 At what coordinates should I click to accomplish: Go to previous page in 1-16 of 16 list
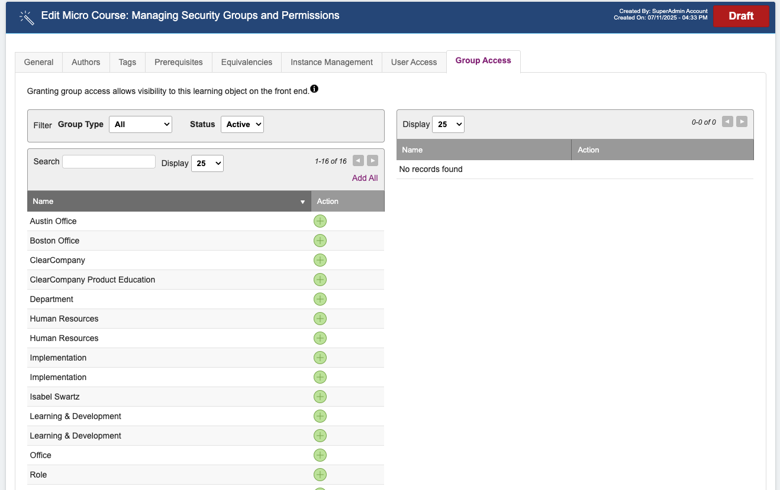pyautogui.click(x=358, y=161)
